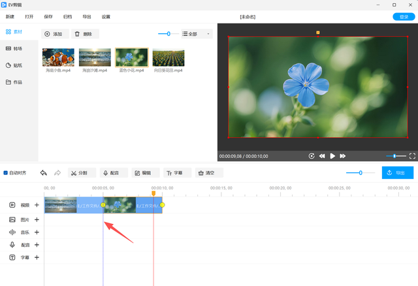This screenshot has width=418, height=286.
Task: Click the 分割 split button
Action: (79, 173)
